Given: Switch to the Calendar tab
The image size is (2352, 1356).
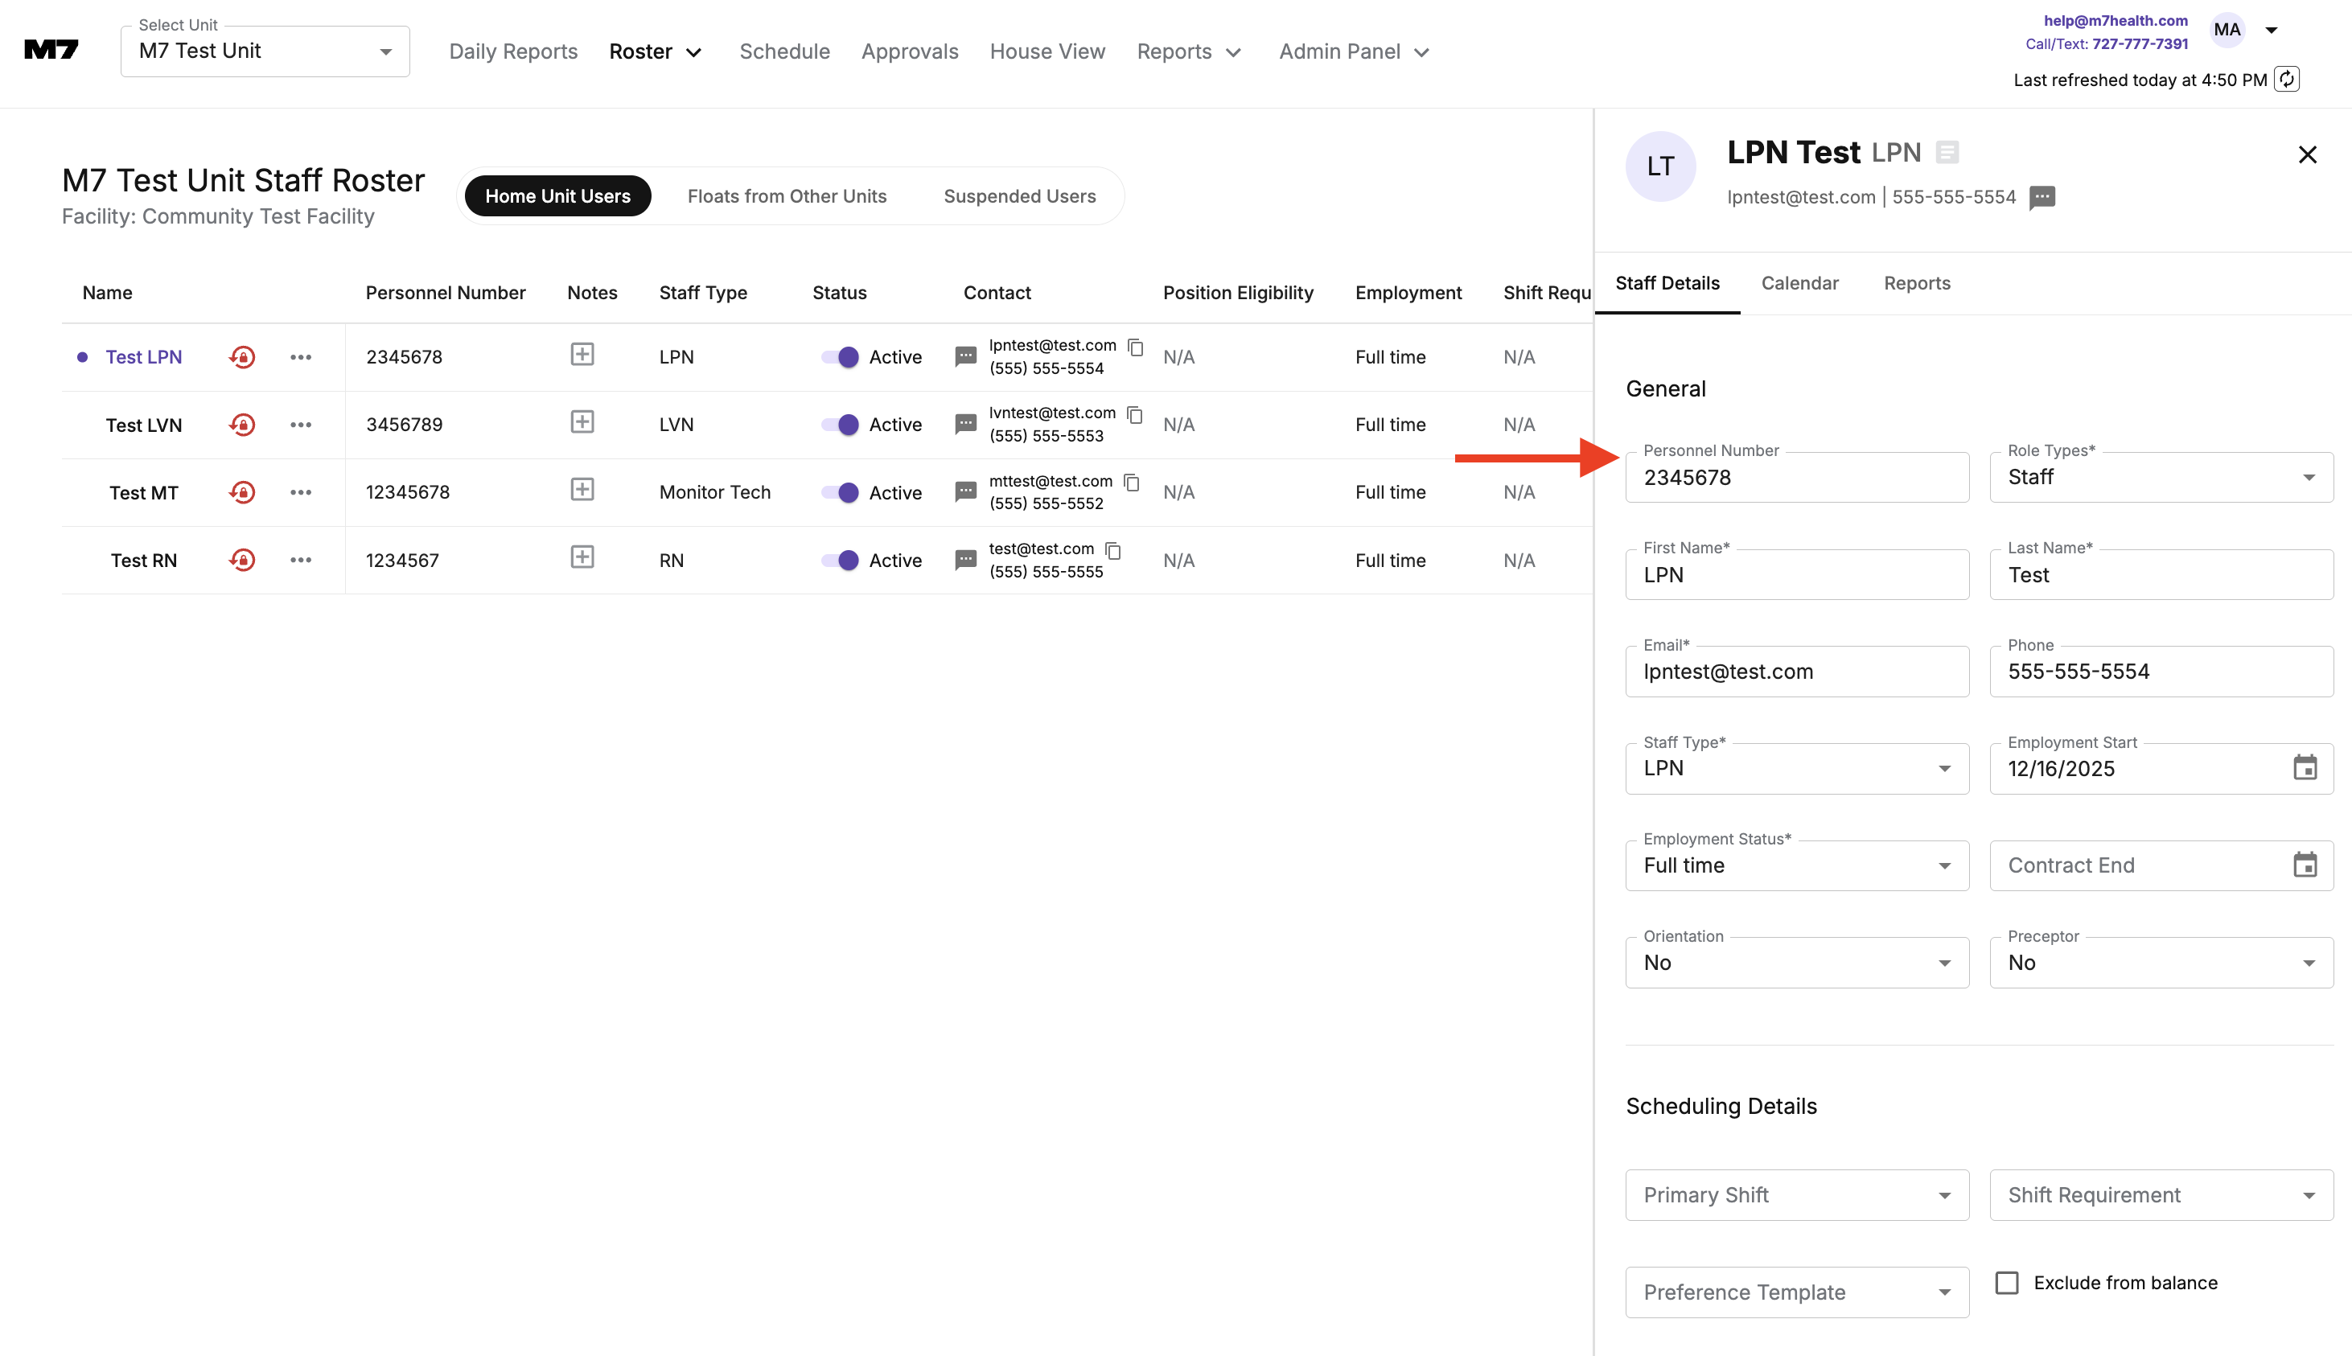Looking at the screenshot, I should (1799, 283).
